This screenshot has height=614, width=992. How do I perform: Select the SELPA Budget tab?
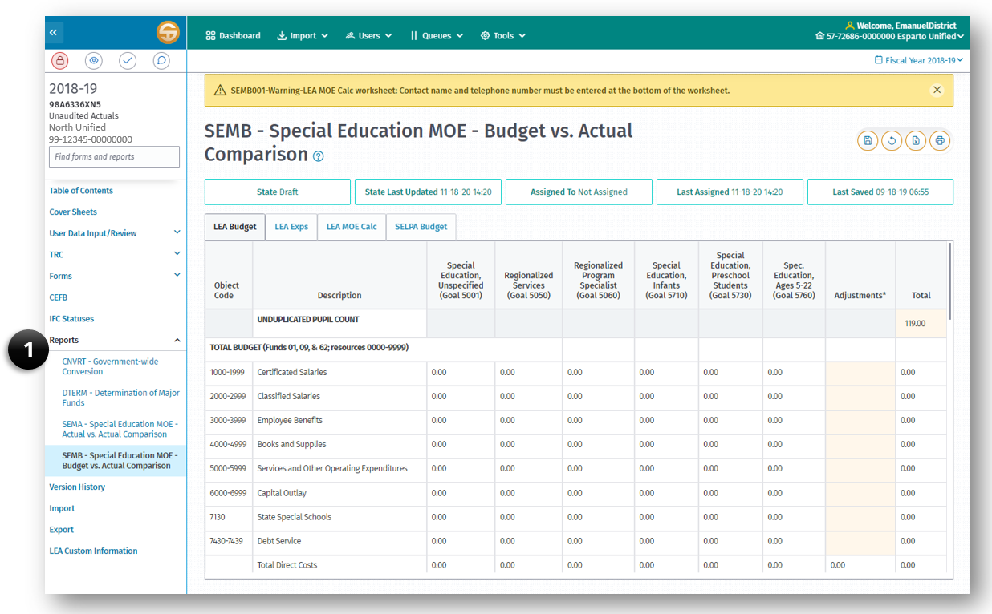tap(421, 227)
